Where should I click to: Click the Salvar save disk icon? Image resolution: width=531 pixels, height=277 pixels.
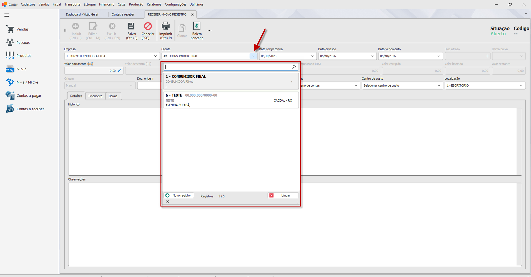click(131, 26)
